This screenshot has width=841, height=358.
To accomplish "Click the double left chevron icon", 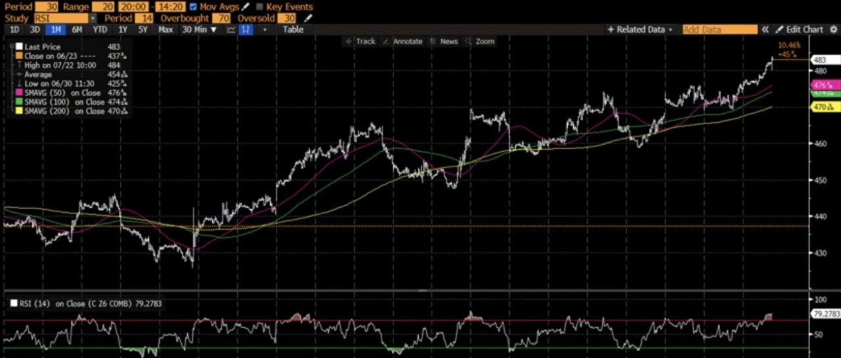I will 765,30.
